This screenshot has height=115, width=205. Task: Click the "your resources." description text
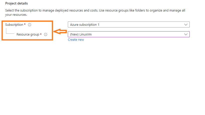tap(16, 15)
